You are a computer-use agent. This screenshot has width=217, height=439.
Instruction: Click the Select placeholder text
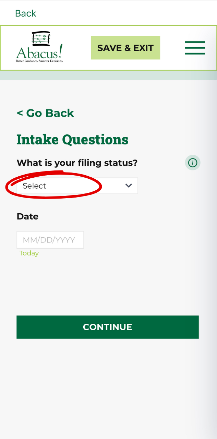(x=34, y=186)
